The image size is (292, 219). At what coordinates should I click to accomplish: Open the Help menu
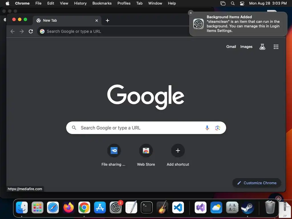(172, 3)
